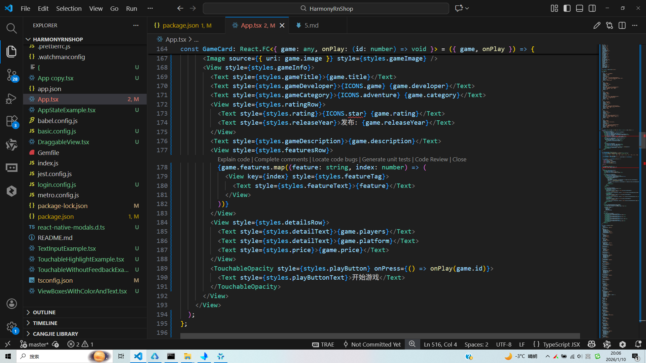The height and width of the screenshot is (363, 646).
Task: Click the HarmonyRnShop command center search box
Action: click(x=326, y=8)
